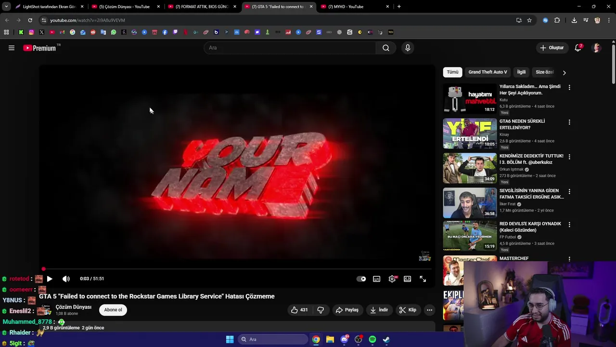Click the video progress bar scrubber
This screenshot has width=616, height=347.
pos(43,269)
